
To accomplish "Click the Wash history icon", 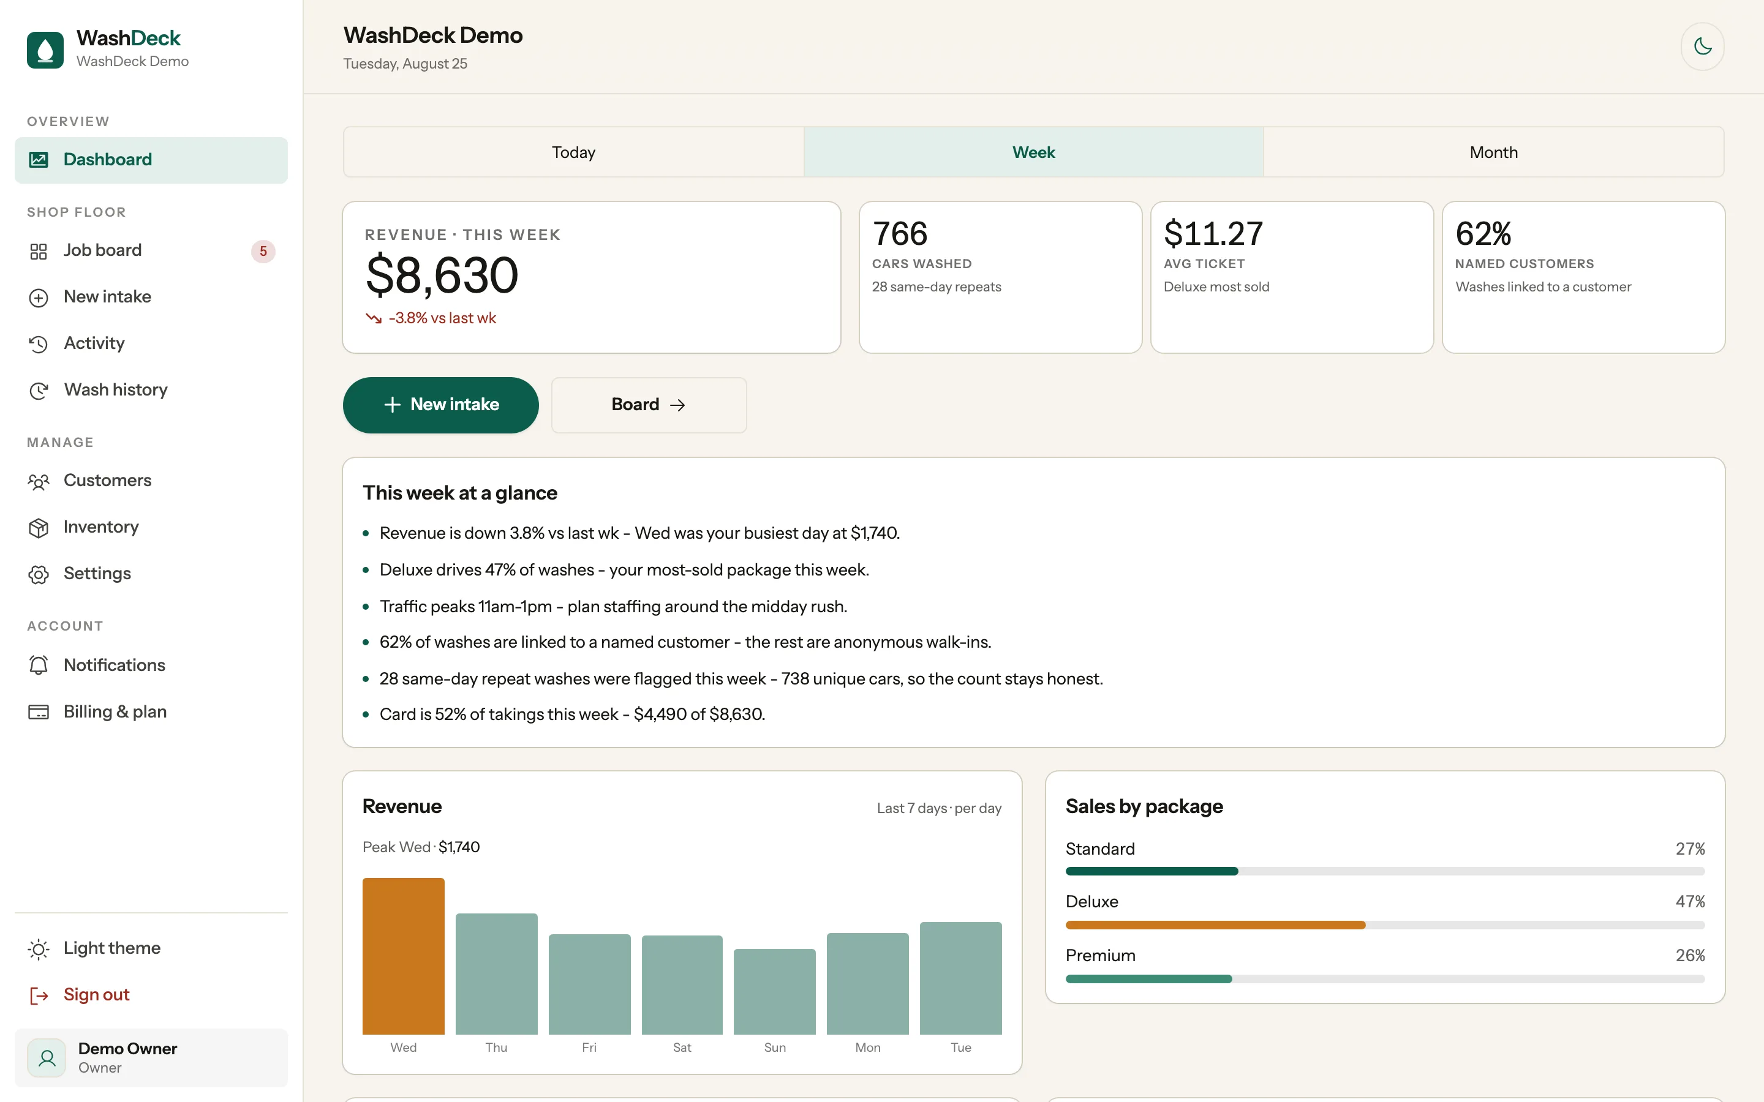I will click(39, 391).
